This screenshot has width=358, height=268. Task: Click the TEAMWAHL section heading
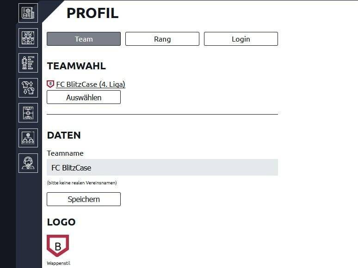[x=76, y=66]
